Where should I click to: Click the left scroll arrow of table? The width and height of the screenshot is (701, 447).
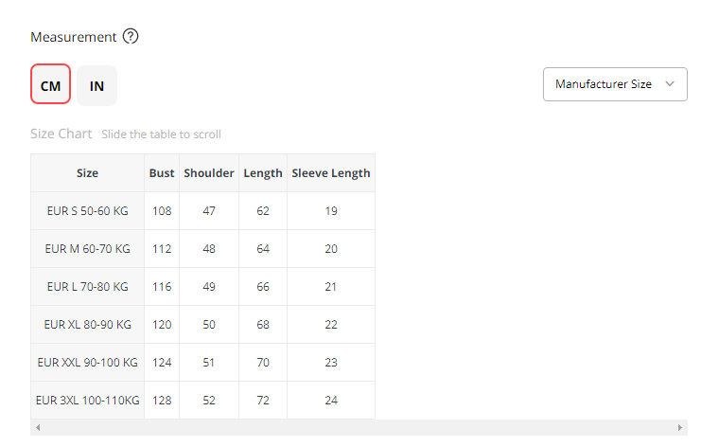pos(38,428)
